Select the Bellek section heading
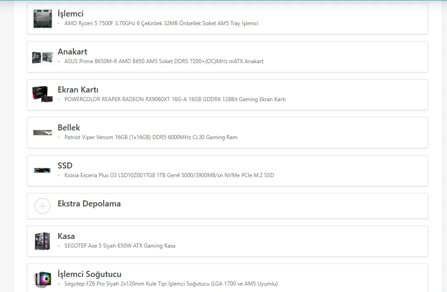Viewport: 447px width, 292px height. pyautogui.click(x=69, y=128)
